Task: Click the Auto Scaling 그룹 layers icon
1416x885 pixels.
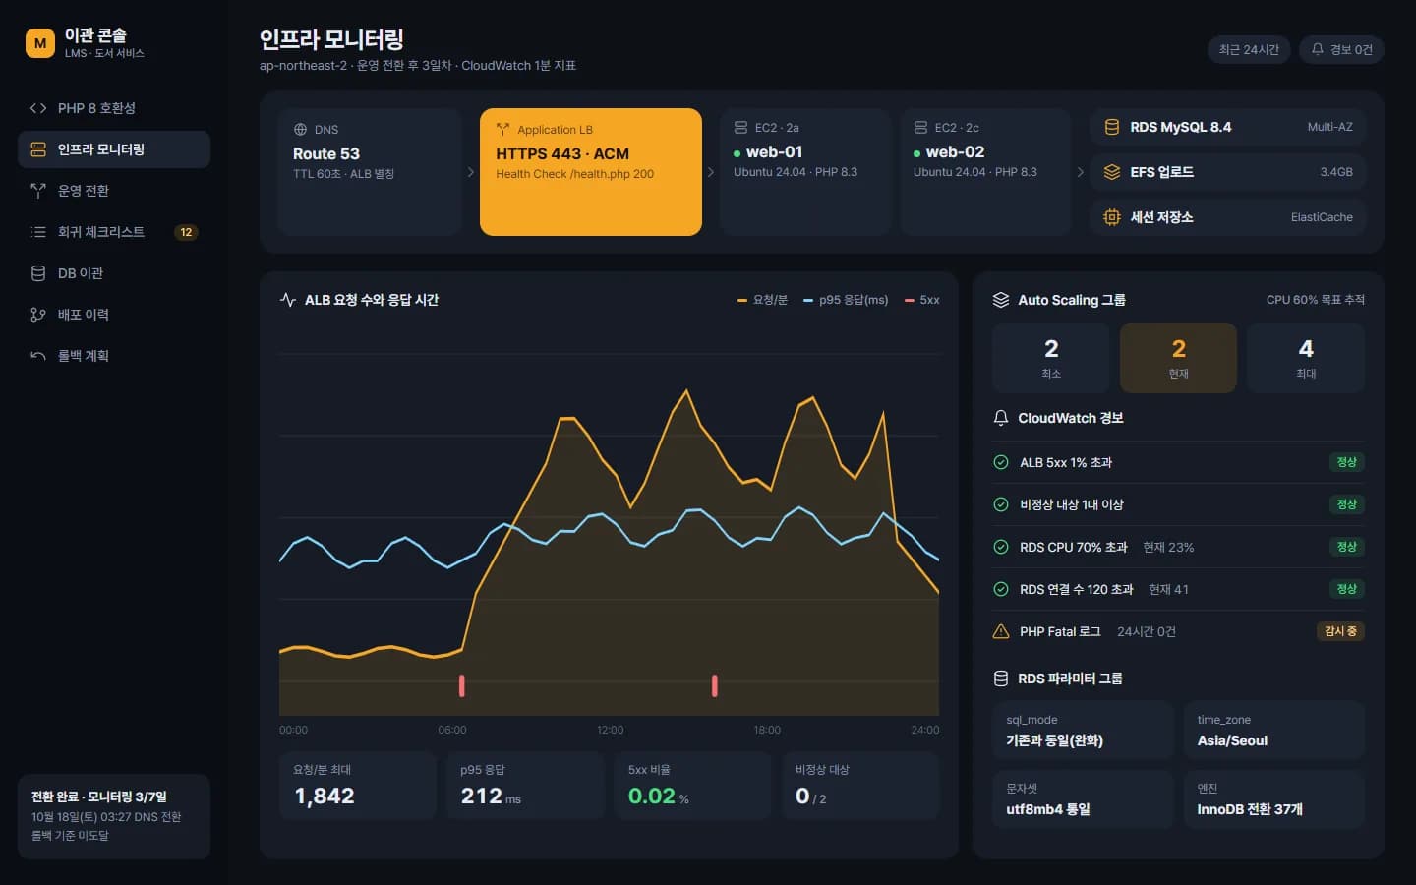Action: 1001,300
